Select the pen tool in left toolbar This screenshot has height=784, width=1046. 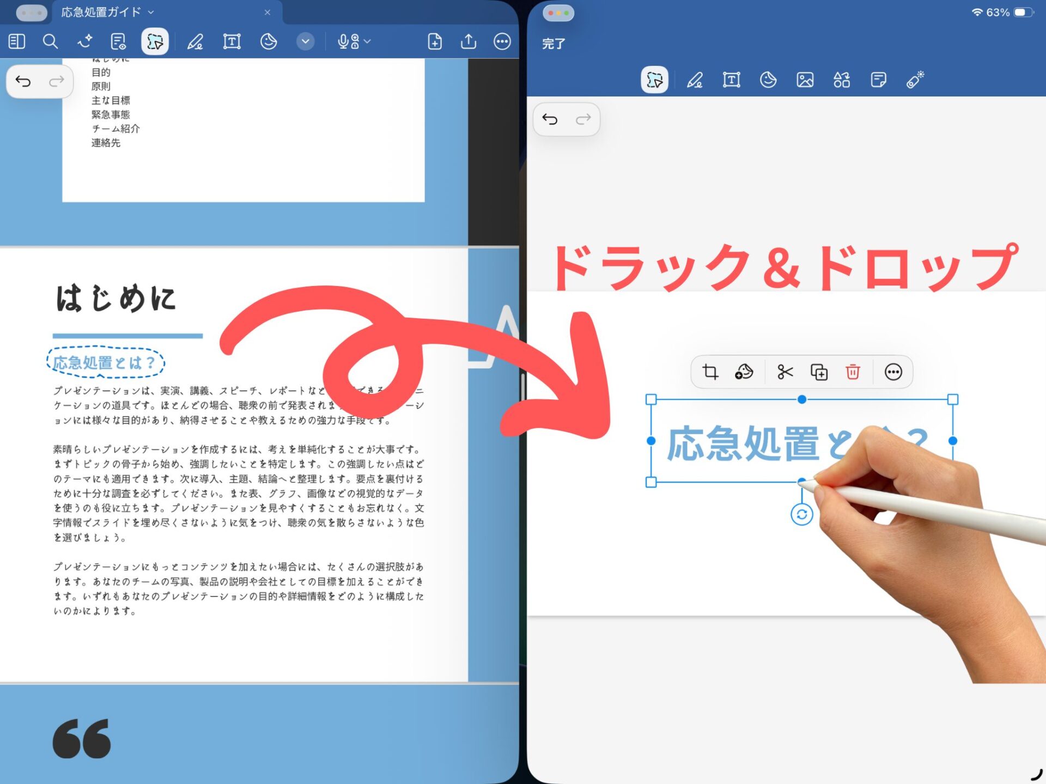[195, 41]
